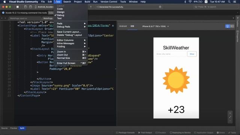Image resolution: width=240 pixels, height=135 pixels.
Task: Click the designer zoom in plus button
Action: [x=230, y=113]
